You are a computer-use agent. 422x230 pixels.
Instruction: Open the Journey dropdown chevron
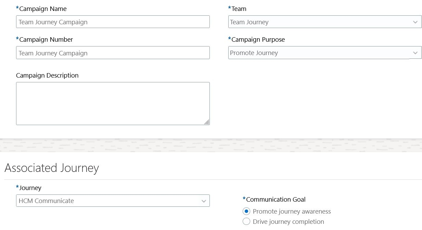click(x=204, y=201)
